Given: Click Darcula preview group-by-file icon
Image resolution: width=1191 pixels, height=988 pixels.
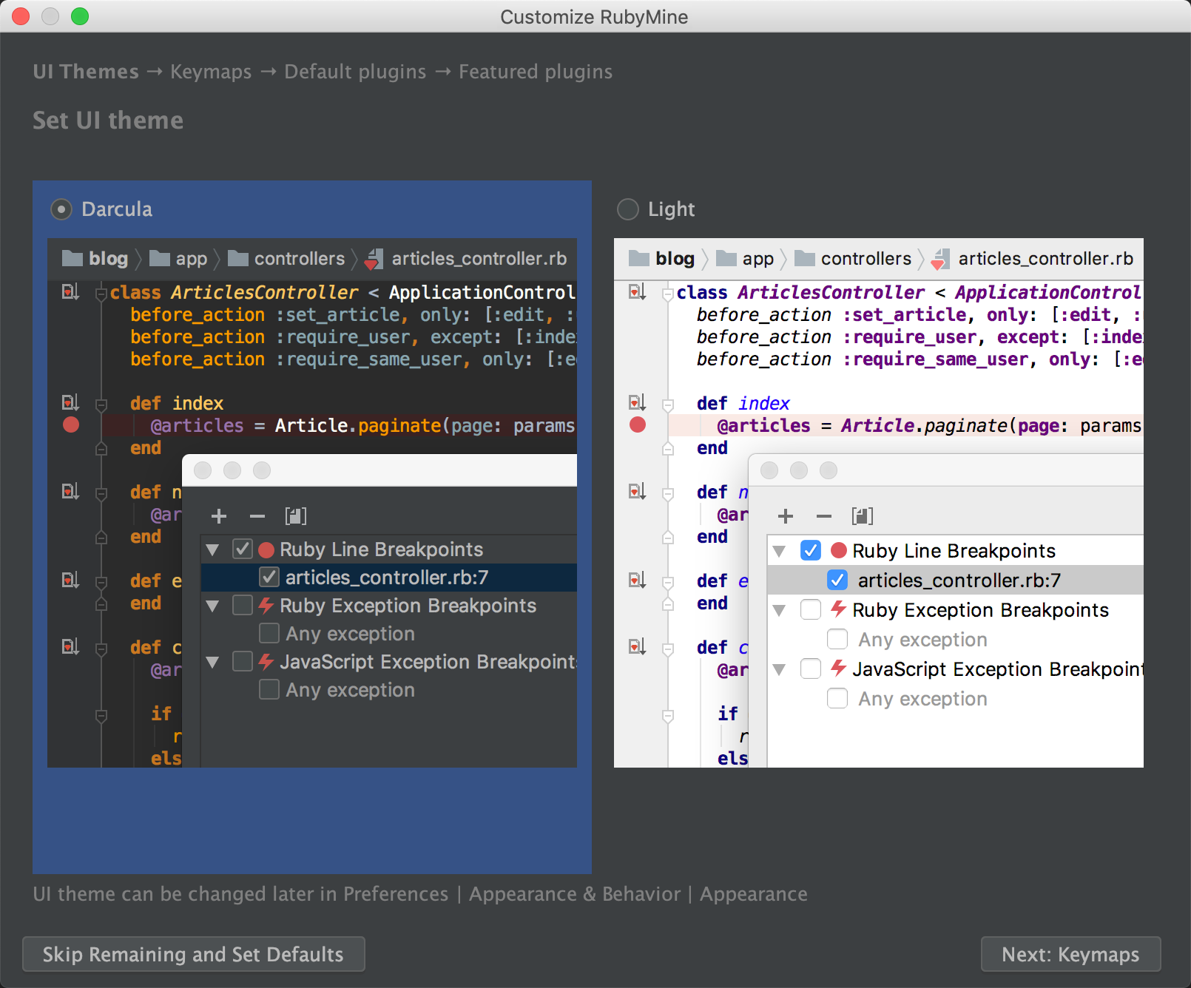Looking at the screenshot, I should click(x=296, y=516).
